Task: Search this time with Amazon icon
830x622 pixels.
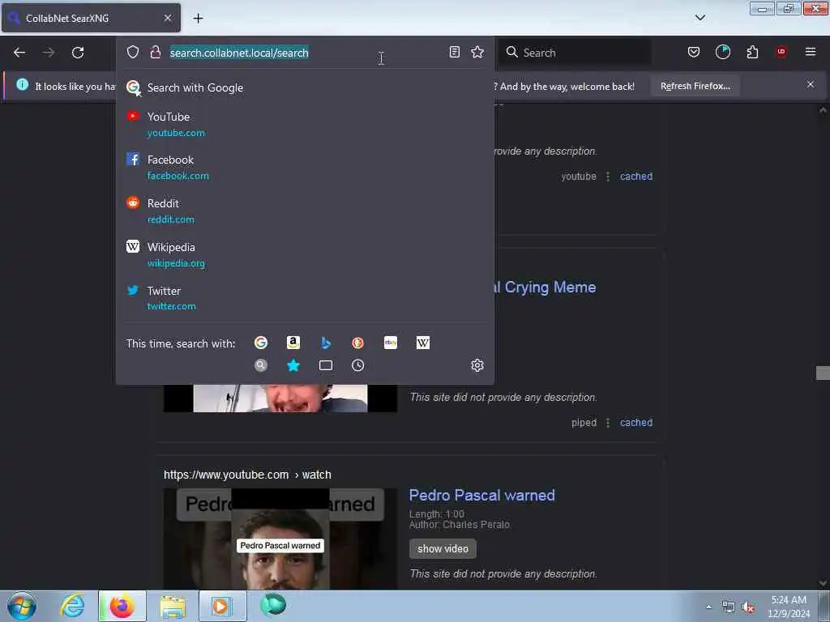Action: pyautogui.click(x=293, y=343)
